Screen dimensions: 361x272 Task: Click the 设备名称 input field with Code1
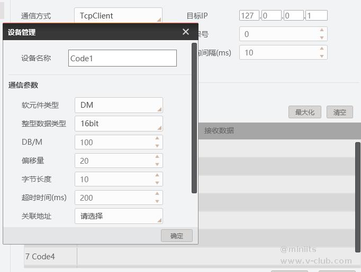click(122, 58)
